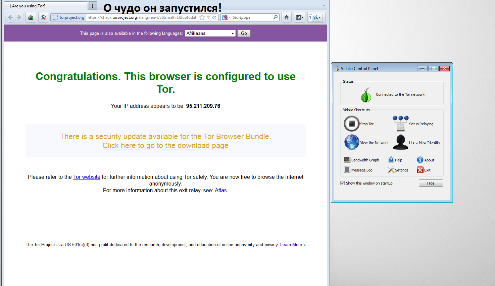
Task: Toggle 'Show this window on startup' checkbox
Action: [342, 183]
